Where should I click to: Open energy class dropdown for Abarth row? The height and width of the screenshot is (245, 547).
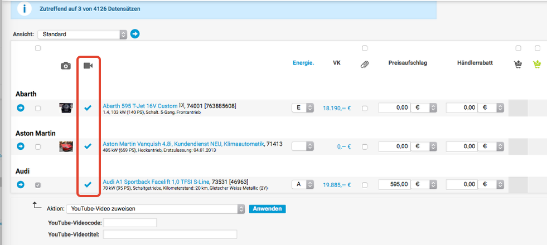click(x=303, y=108)
